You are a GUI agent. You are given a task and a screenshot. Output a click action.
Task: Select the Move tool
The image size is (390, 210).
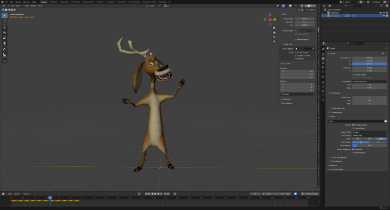point(4,27)
